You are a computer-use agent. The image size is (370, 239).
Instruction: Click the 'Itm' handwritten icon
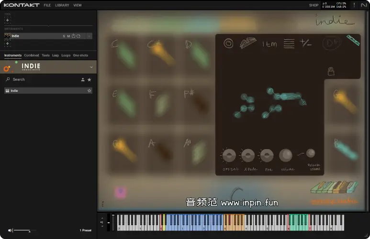coord(269,44)
